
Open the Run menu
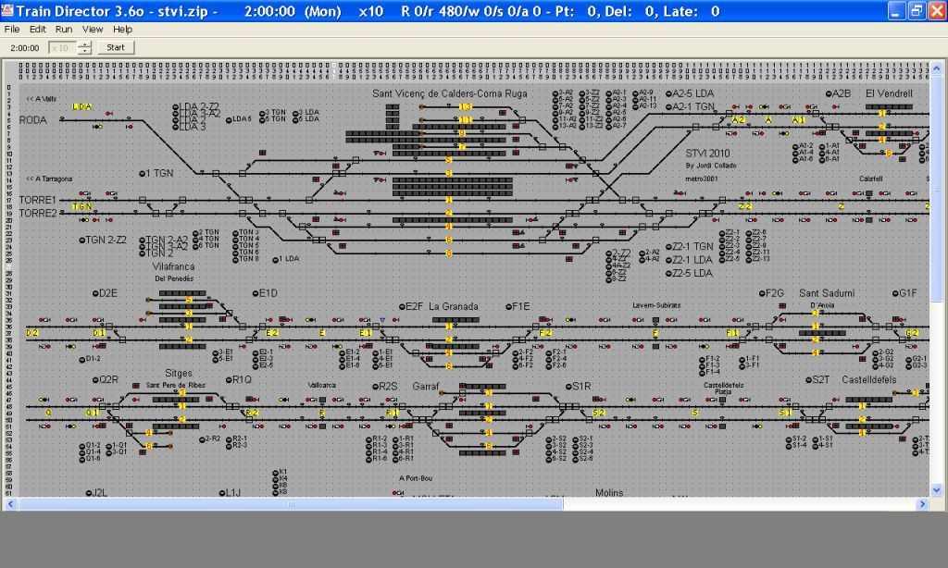point(64,30)
